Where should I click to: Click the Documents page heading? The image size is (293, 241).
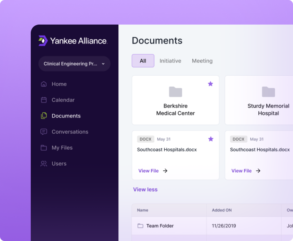click(157, 41)
